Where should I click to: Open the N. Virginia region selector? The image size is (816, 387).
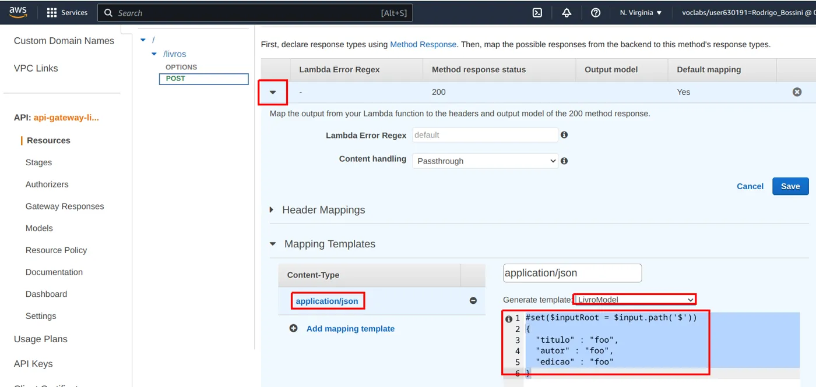pos(641,13)
